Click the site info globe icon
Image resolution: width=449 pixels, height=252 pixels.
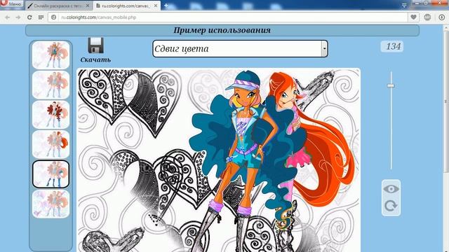coord(53,17)
